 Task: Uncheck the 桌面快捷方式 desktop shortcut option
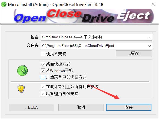[x=43, y=64]
